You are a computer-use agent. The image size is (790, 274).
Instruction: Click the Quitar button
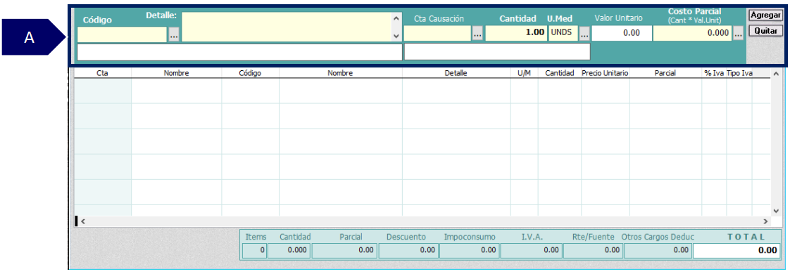click(765, 31)
